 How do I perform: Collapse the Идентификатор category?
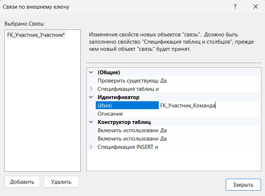coord(91,97)
